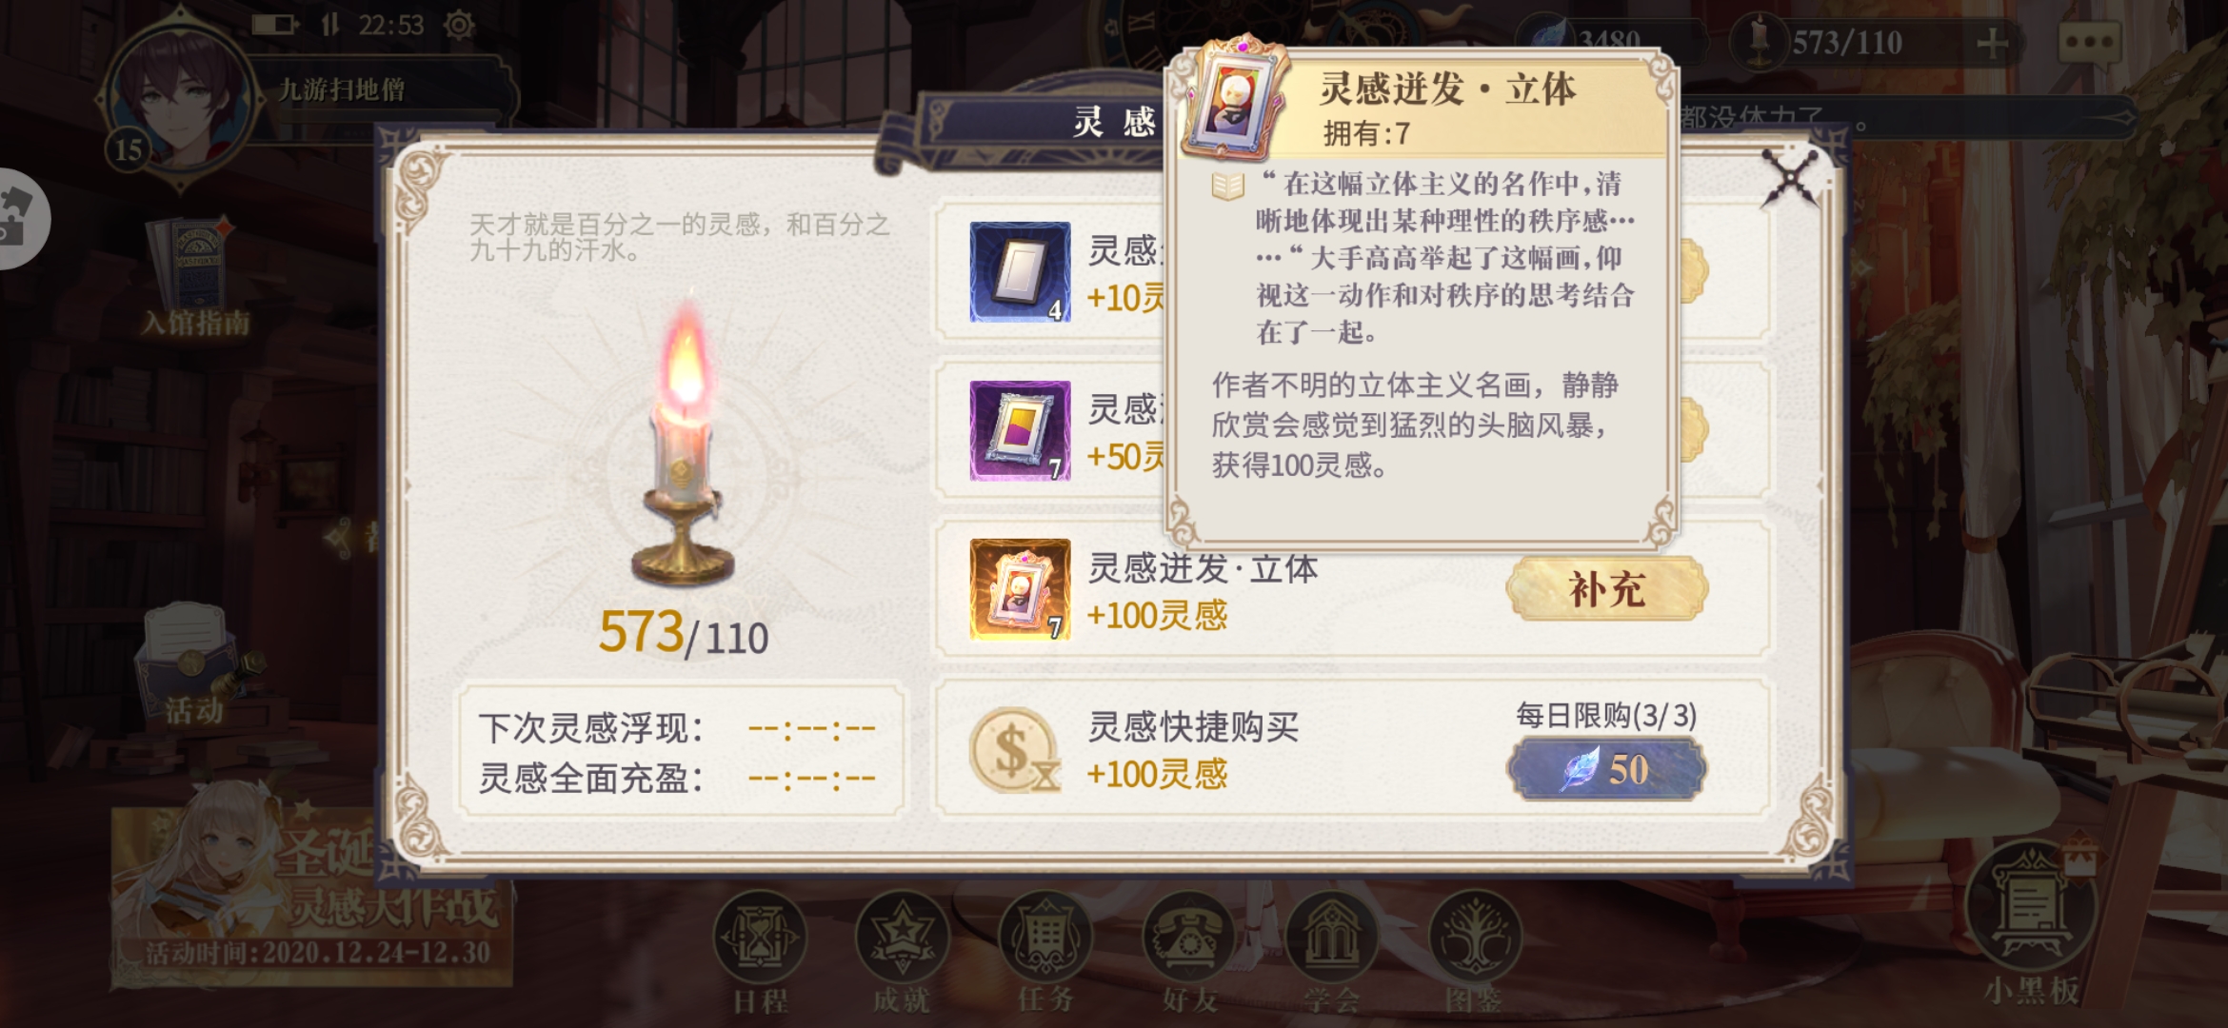Click 补充 button for 灵感迸发·立体
2228x1028 pixels.
1606,589
